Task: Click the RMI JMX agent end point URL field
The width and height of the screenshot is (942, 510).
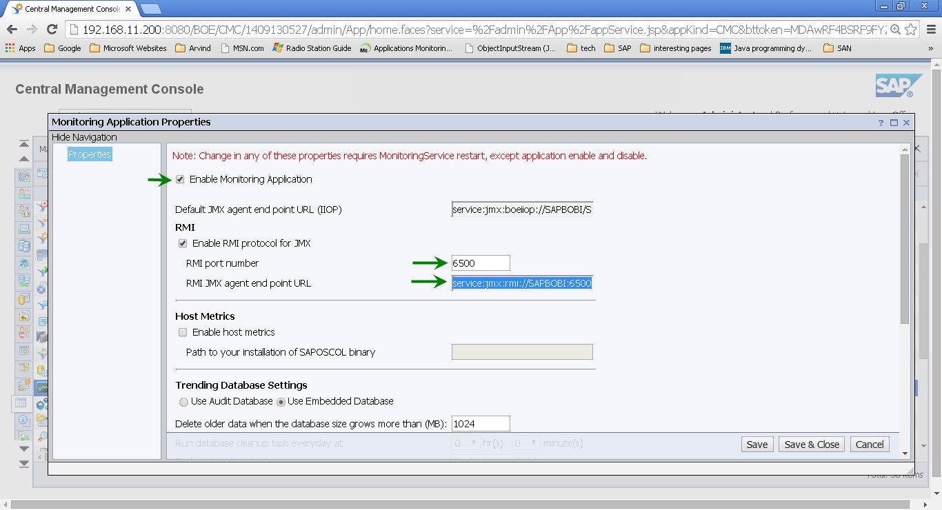Action: click(522, 283)
